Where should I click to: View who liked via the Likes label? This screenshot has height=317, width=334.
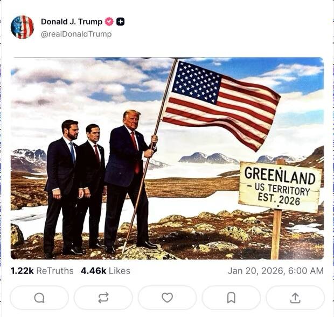coord(120,271)
